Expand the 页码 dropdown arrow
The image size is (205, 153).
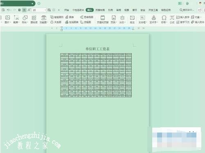point(116,22)
